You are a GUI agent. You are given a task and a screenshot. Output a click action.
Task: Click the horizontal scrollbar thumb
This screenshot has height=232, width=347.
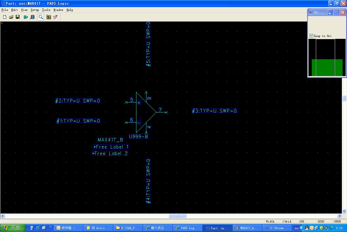(178, 216)
